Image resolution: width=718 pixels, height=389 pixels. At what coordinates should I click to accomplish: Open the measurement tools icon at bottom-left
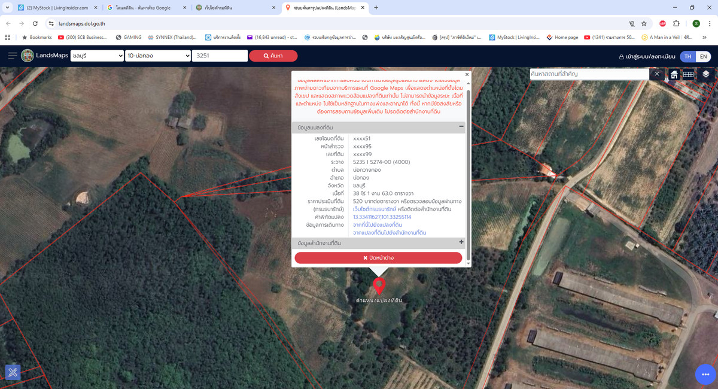tap(13, 372)
